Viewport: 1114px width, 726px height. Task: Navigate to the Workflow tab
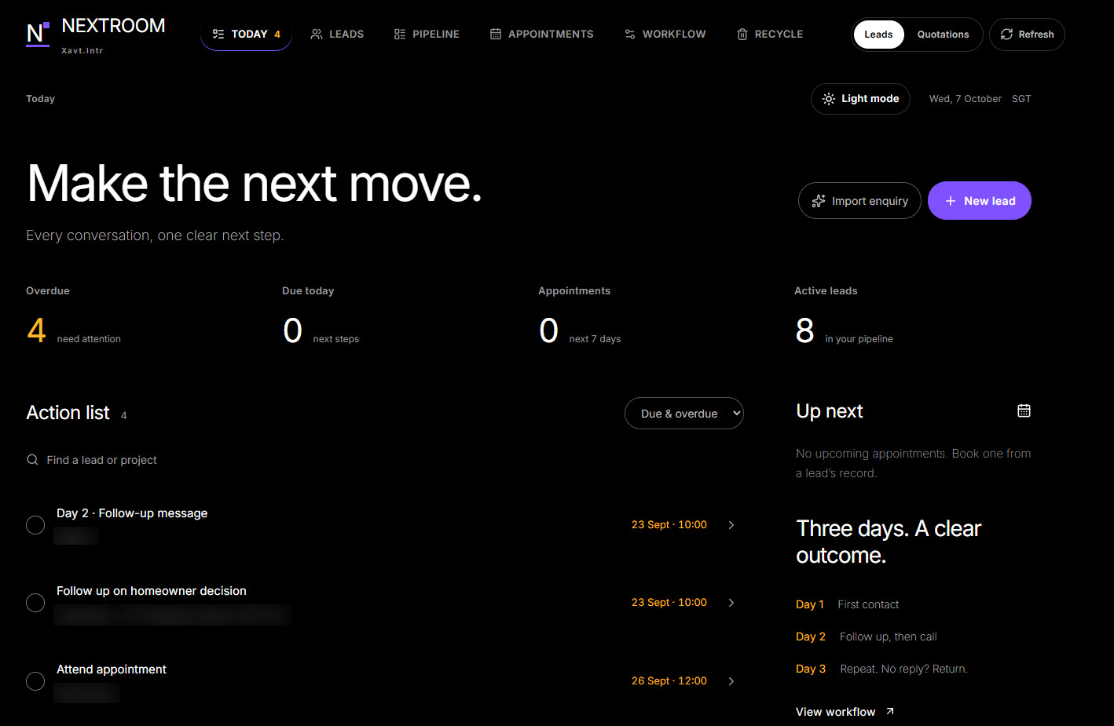[x=665, y=35]
